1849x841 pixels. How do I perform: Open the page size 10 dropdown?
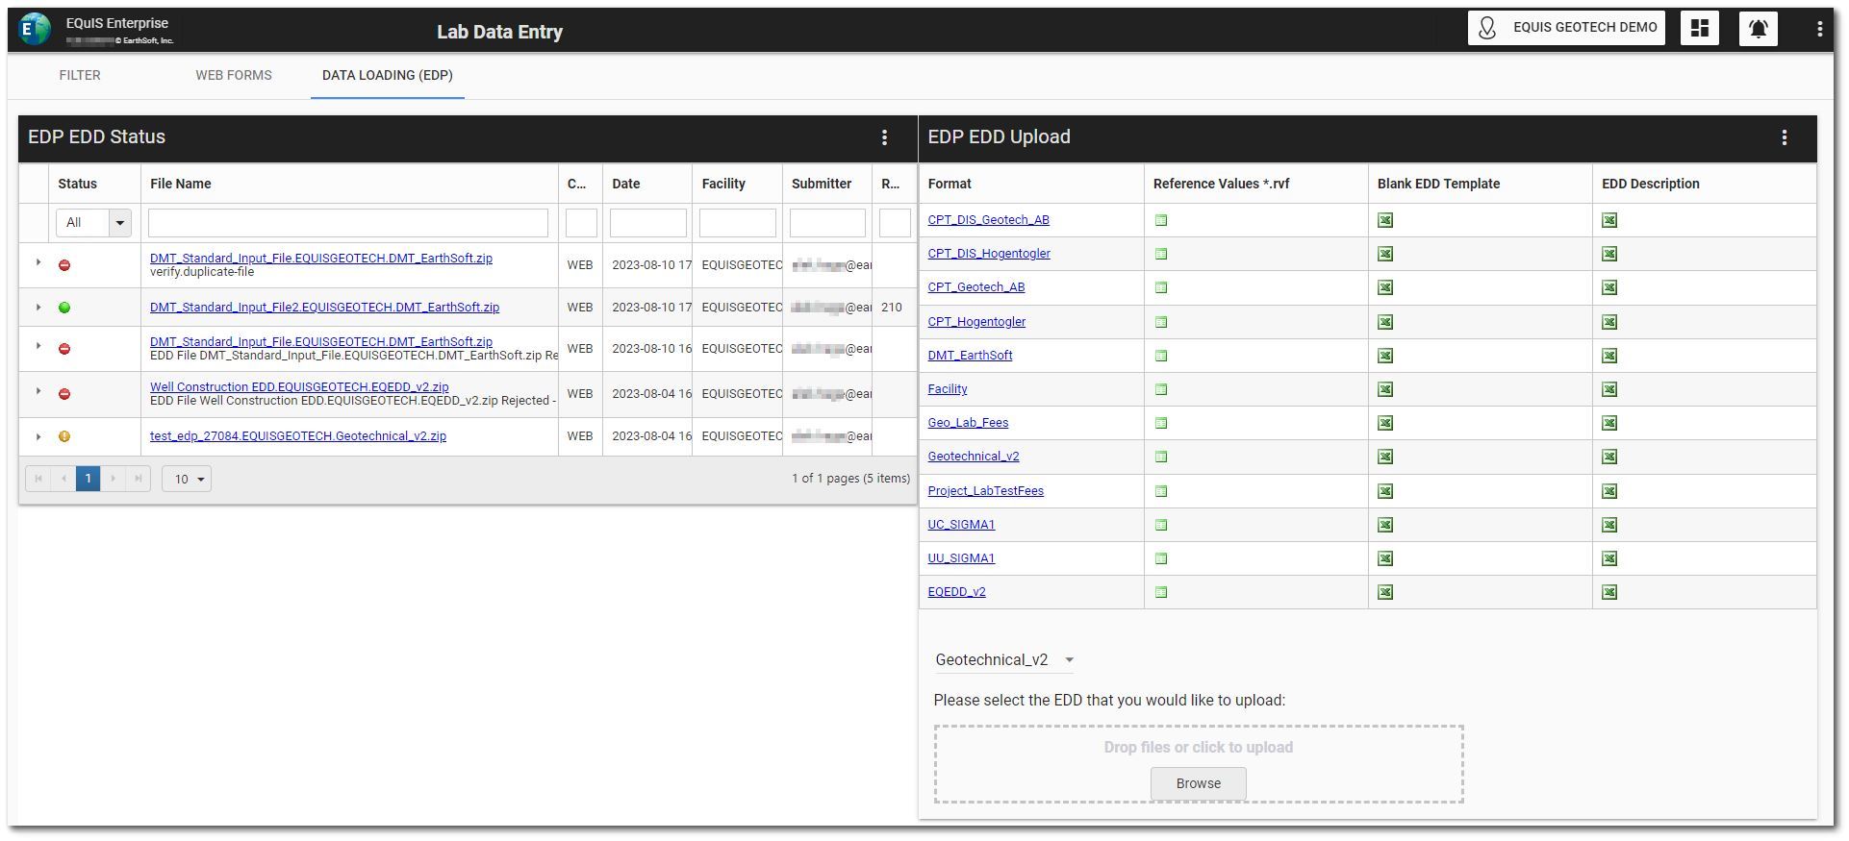coord(187,479)
